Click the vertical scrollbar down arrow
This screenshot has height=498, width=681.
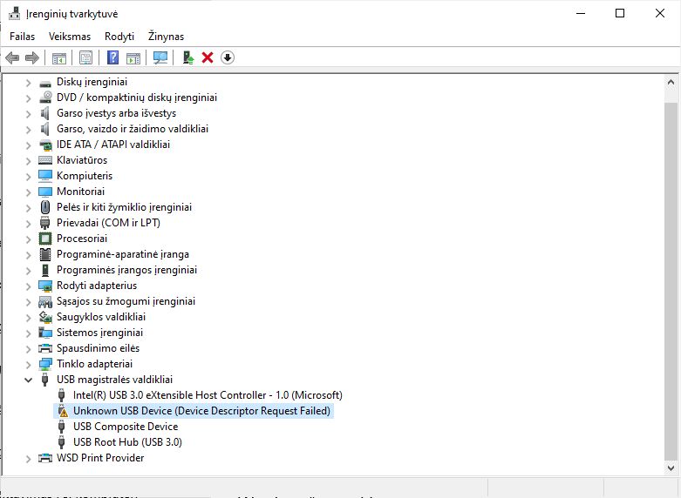point(671,466)
